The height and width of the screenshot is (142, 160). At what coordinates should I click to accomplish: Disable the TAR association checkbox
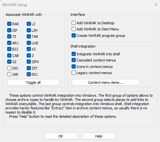point(29,37)
